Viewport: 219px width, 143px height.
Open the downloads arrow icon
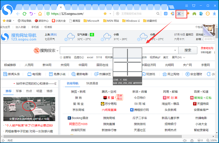[x=214, y=13]
